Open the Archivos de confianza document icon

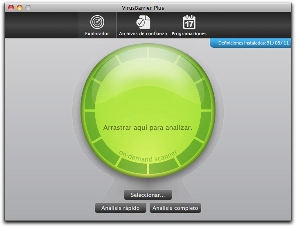(x=143, y=22)
